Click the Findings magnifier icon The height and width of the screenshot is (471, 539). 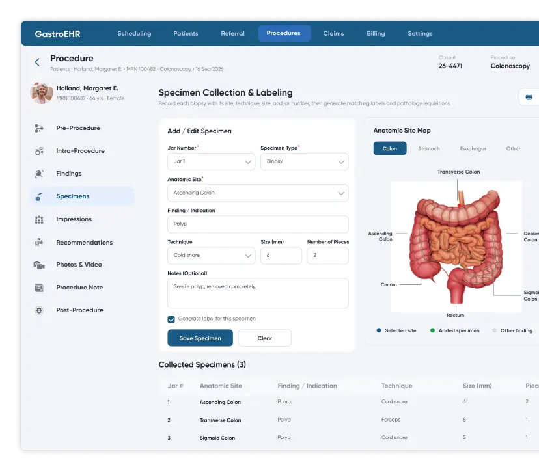[39, 174]
